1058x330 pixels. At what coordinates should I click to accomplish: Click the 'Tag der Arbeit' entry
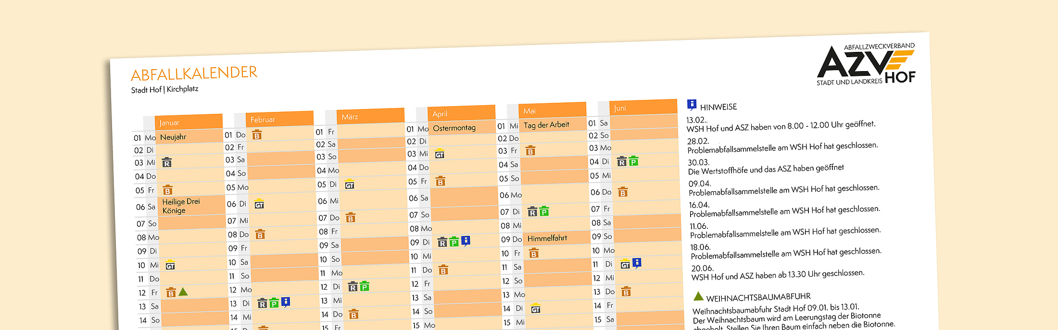[x=546, y=125]
